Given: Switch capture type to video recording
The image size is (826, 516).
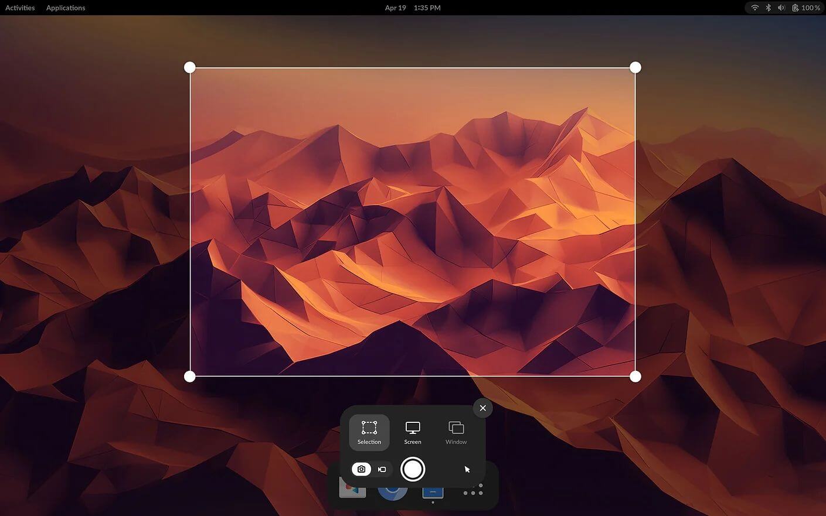Looking at the screenshot, I should click(382, 469).
